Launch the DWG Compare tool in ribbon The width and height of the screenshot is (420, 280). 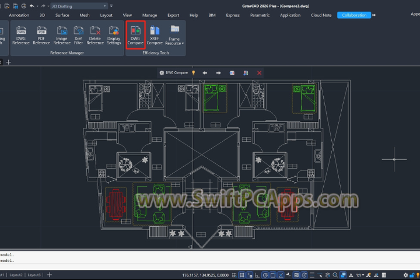[x=135, y=35]
